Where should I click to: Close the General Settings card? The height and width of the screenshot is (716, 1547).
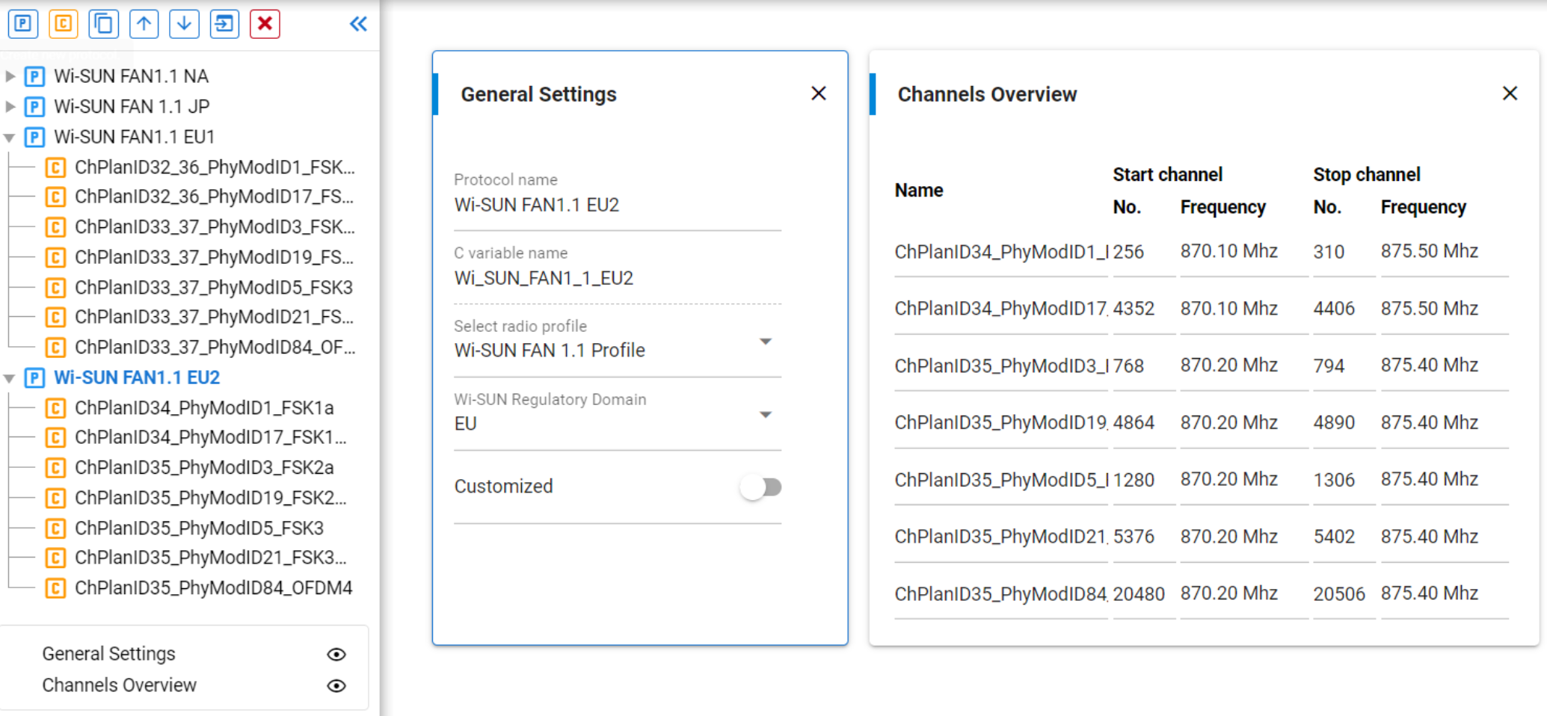[x=819, y=93]
